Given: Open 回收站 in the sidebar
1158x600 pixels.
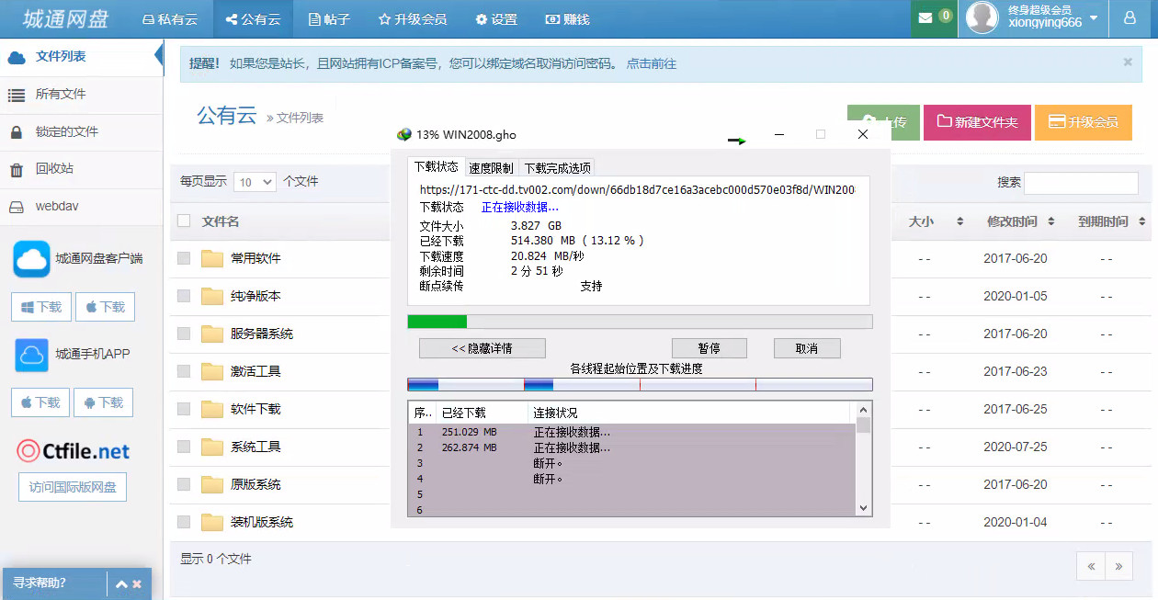Looking at the screenshot, I should click(82, 169).
